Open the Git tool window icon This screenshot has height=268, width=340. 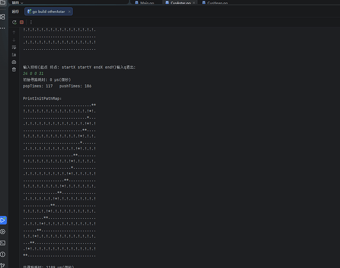pos(3,266)
